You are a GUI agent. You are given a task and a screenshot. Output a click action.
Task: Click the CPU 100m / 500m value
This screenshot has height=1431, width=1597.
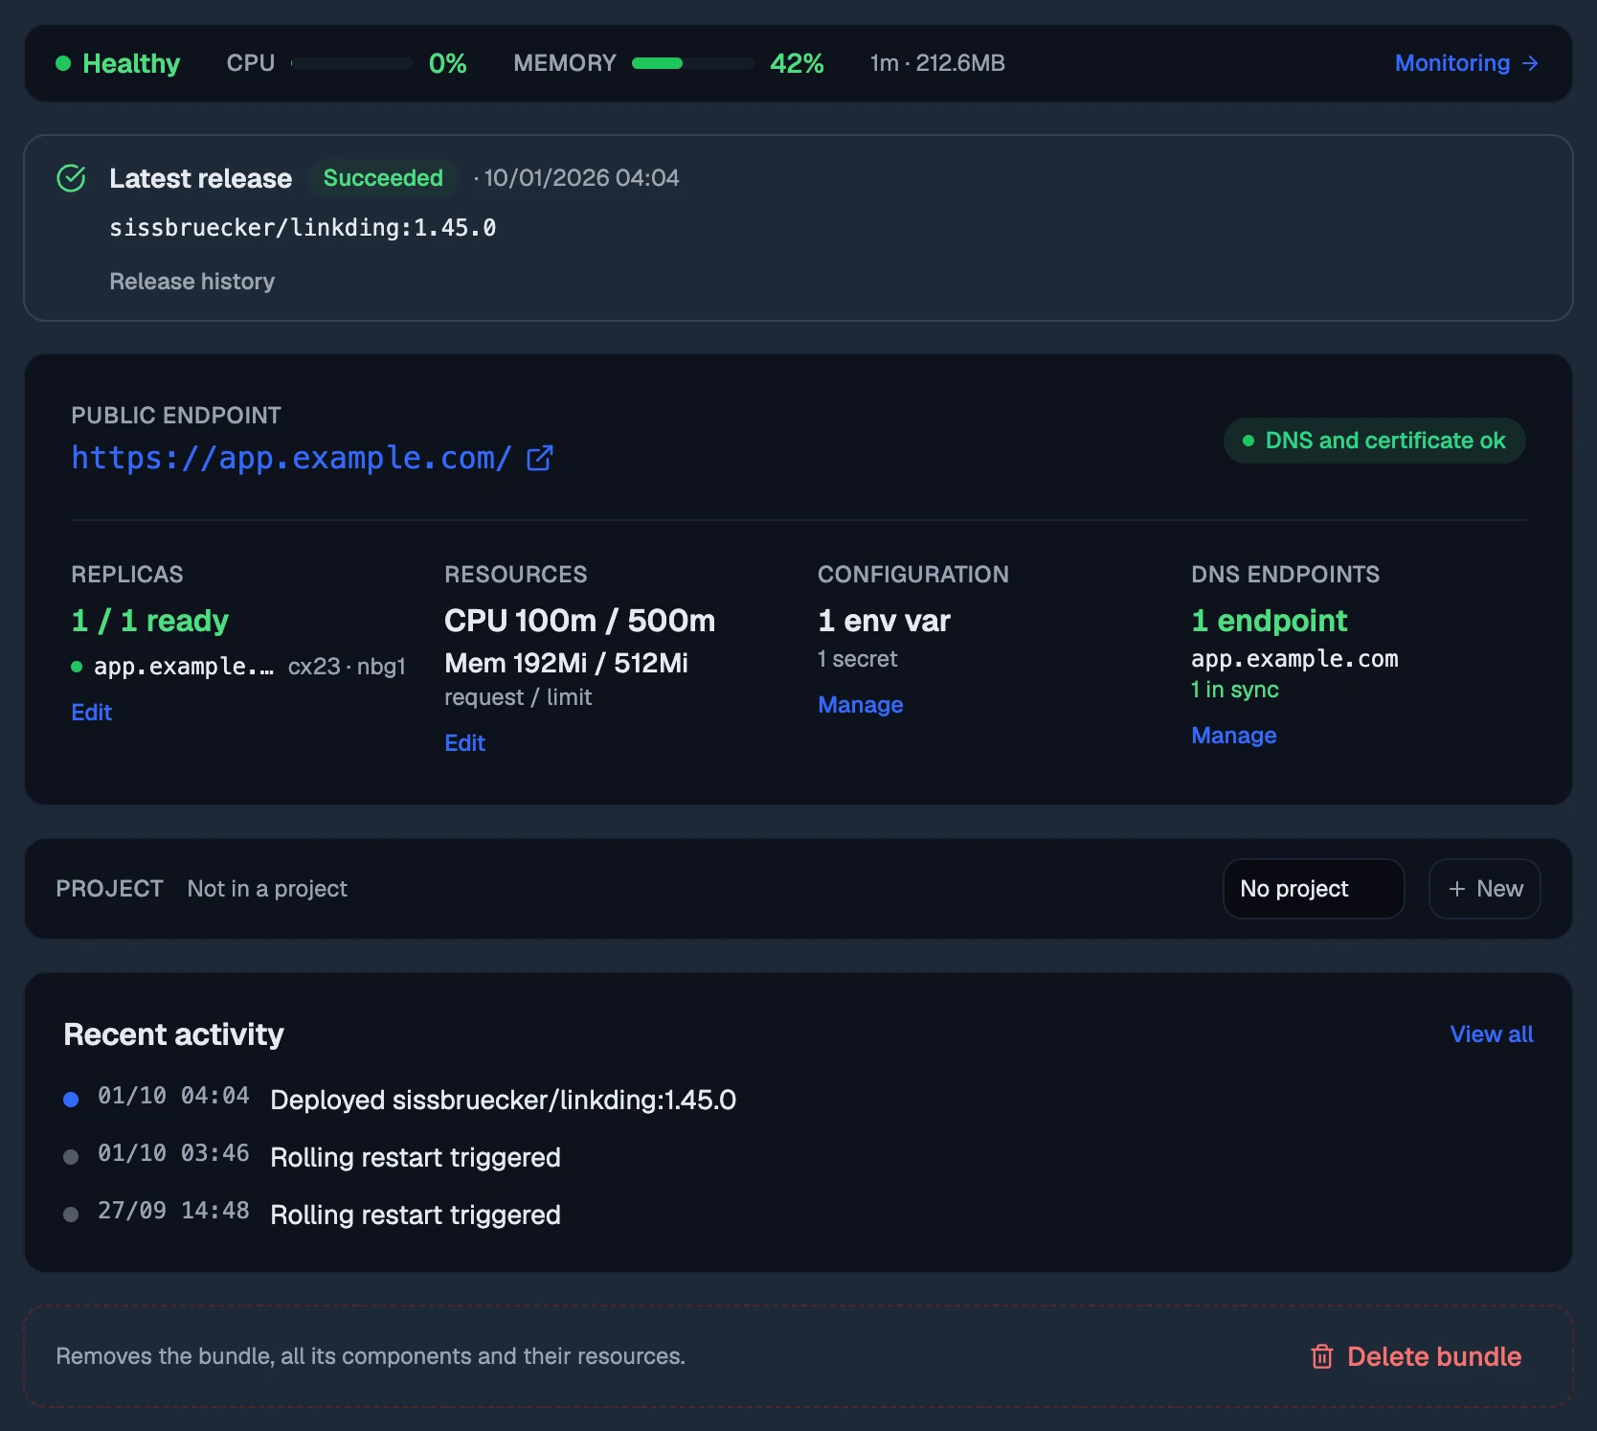580,621
